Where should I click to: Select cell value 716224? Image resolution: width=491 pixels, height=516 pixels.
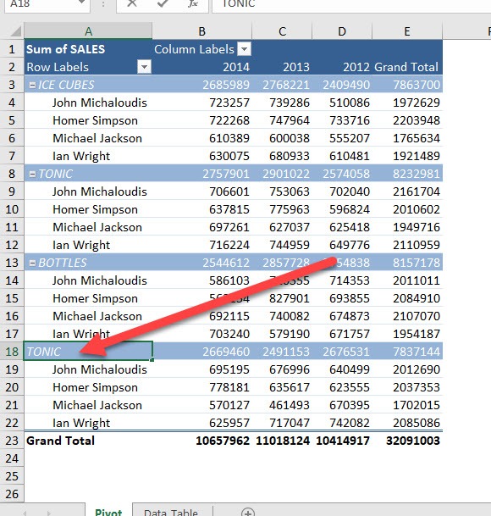(202, 245)
